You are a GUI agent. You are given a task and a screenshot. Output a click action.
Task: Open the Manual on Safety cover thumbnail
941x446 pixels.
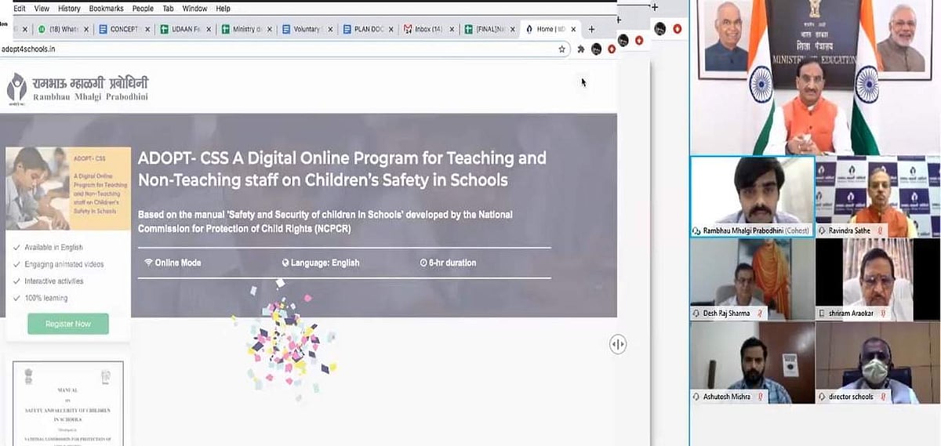68,403
